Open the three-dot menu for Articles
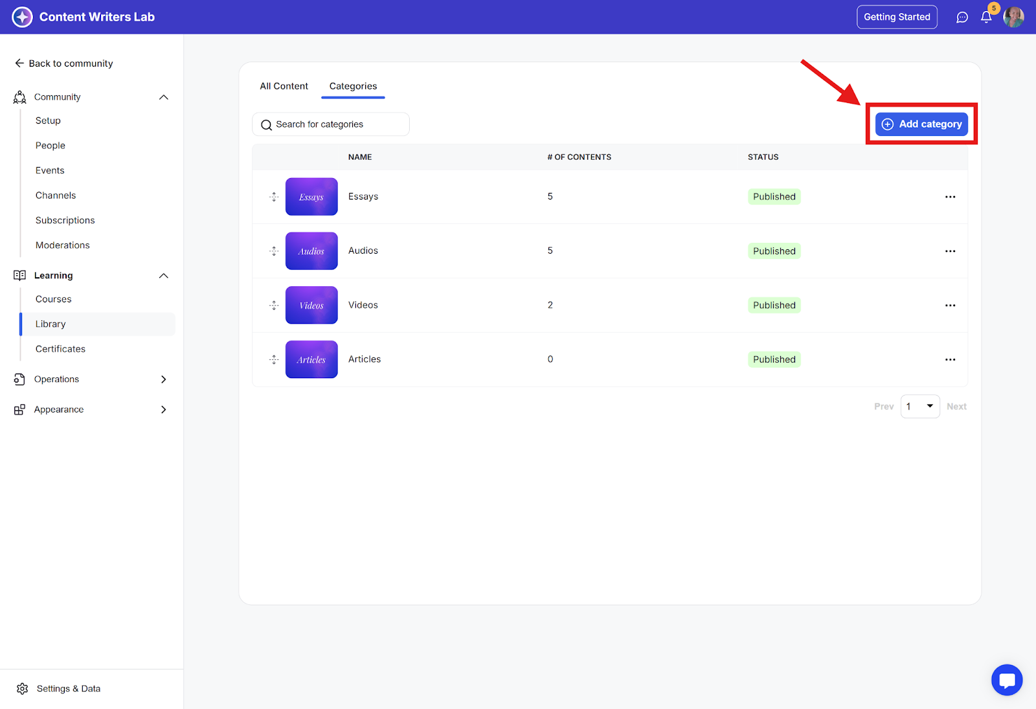Viewport: 1036px width, 709px height. (x=950, y=359)
